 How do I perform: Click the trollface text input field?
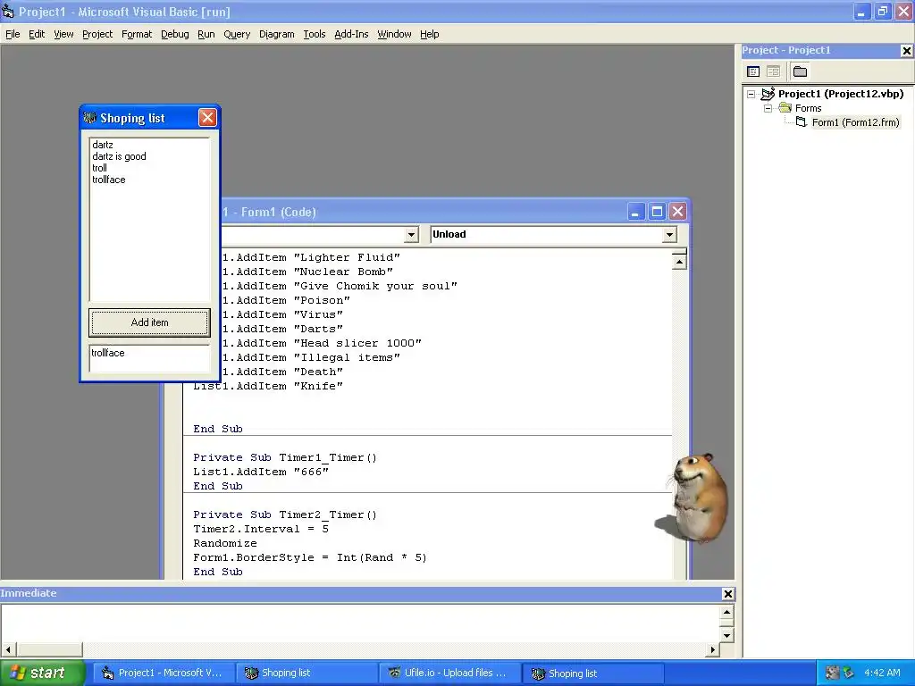(149, 357)
